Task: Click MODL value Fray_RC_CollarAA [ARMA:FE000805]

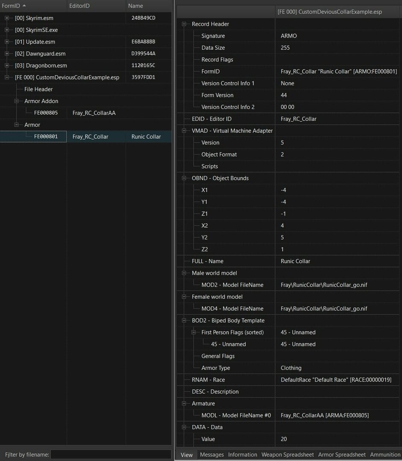Action: click(x=325, y=415)
